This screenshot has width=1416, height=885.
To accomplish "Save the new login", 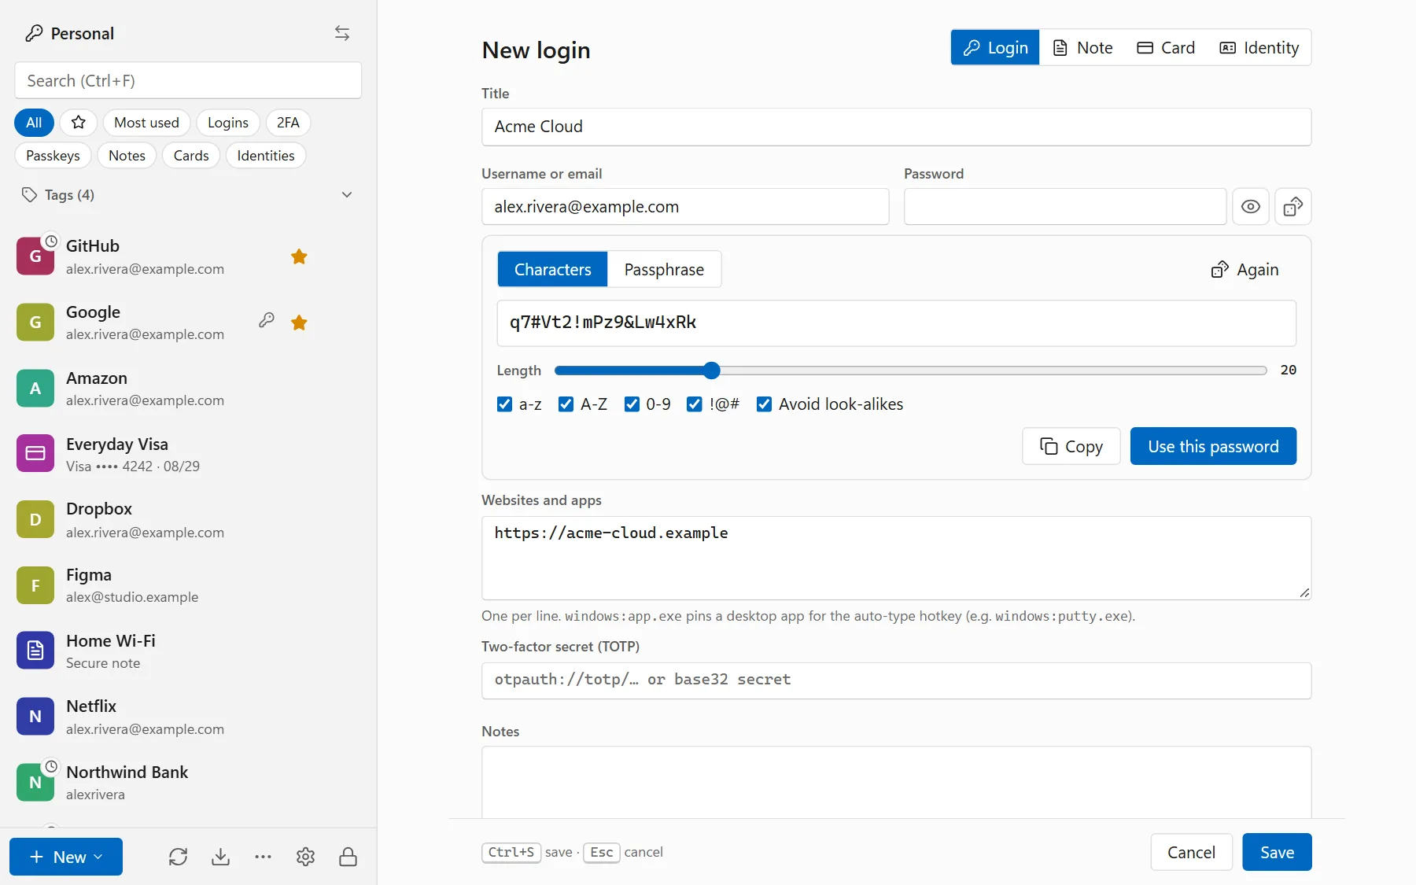I will [x=1277, y=853].
